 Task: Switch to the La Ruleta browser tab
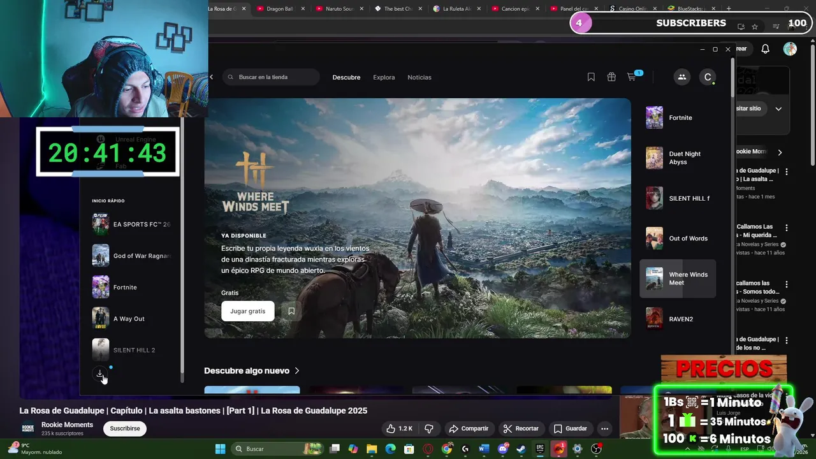(x=456, y=9)
